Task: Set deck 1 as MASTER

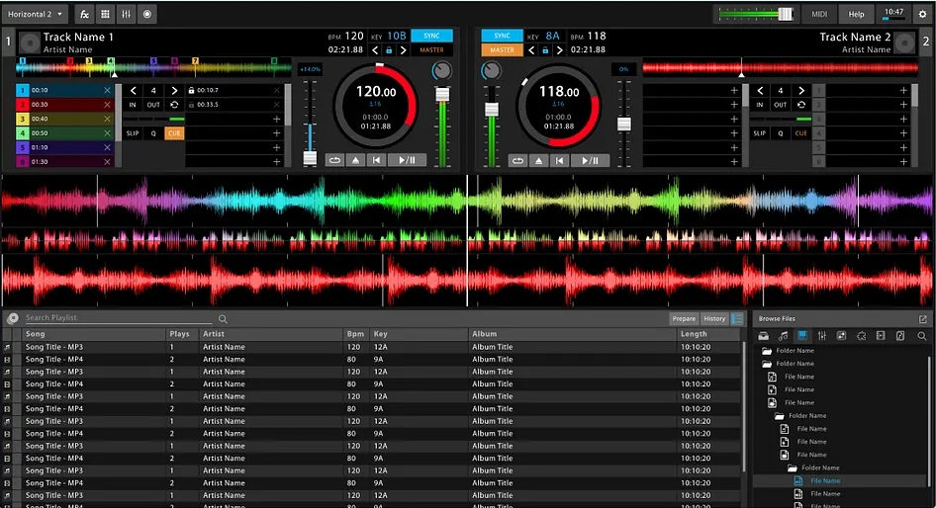Action: (431, 50)
